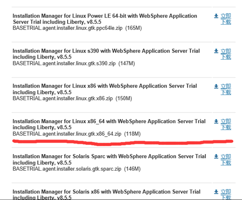
Task: Click download arrow icon for Linux s390
Action: pyautogui.click(x=216, y=51)
